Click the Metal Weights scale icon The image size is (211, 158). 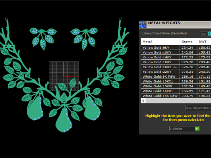[142, 25]
